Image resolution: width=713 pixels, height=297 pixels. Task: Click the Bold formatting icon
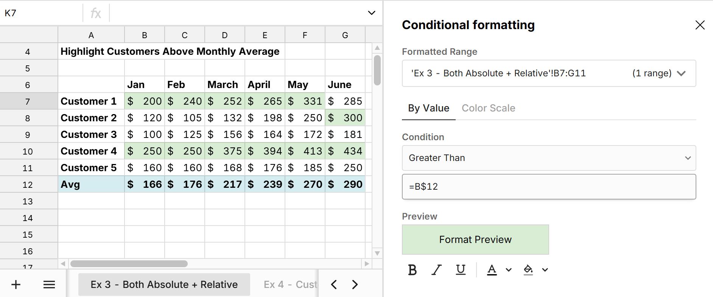click(x=413, y=270)
